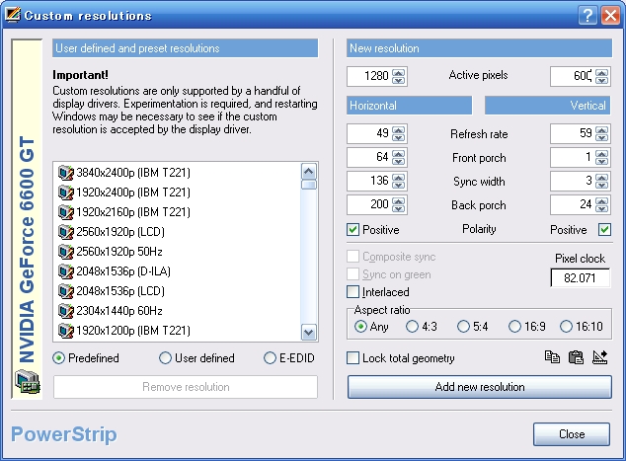
Task: Click the up arrow of the resolution list scrollbar
Action: (309, 172)
